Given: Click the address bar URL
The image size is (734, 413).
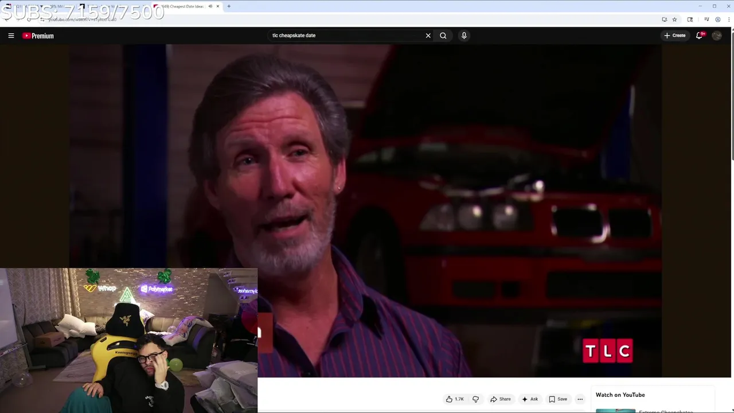Looking at the screenshot, I should [83, 20].
